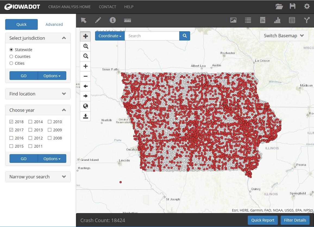Click the Quick Report button

(263, 220)
